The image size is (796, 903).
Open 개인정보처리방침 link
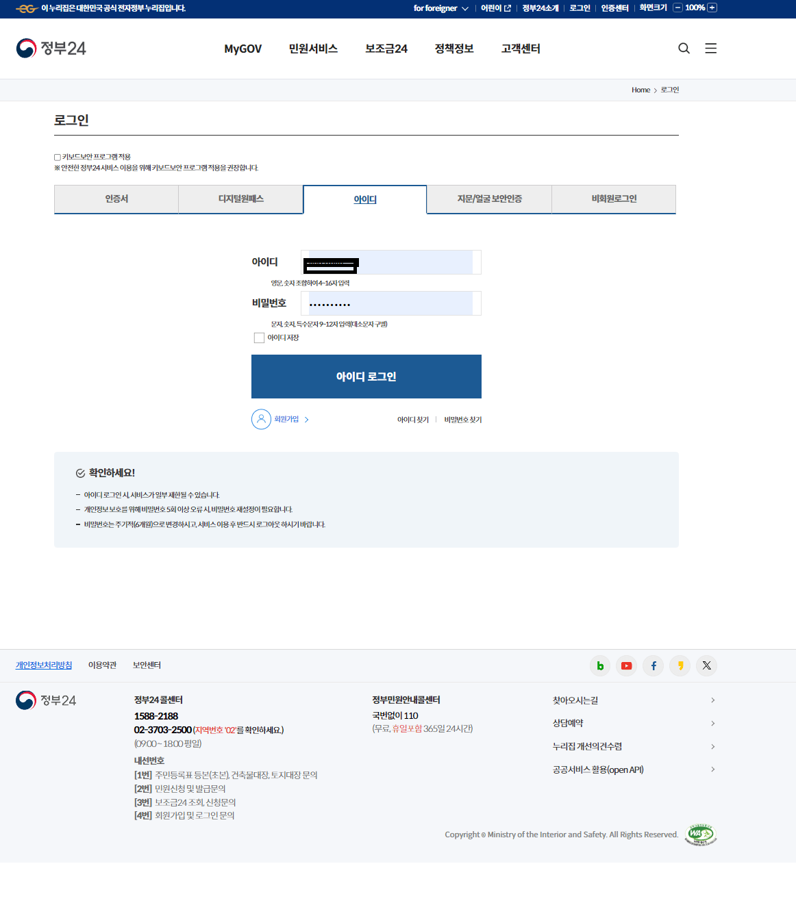pyautogui.click(x=44, y=665)
